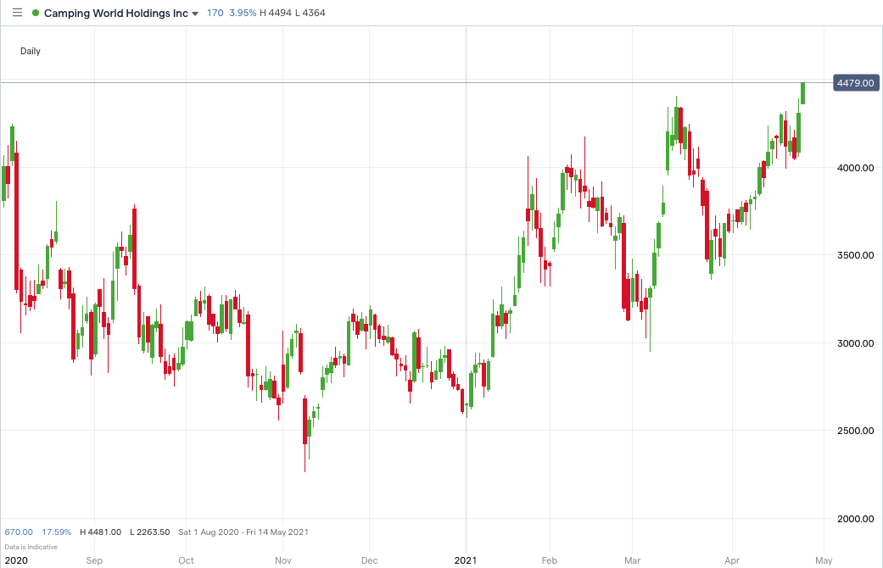Image resolution: width=883 pixels, height=568 pixels.
Task: Select the 4479.00 current price tag
Action: (x=854, y=83)
